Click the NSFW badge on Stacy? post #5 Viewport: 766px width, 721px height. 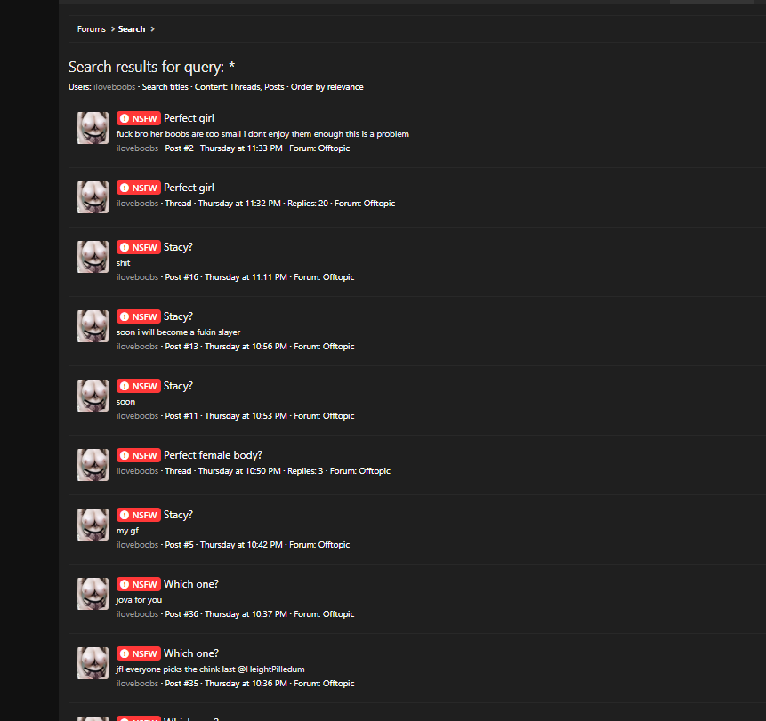coord(139,515)
